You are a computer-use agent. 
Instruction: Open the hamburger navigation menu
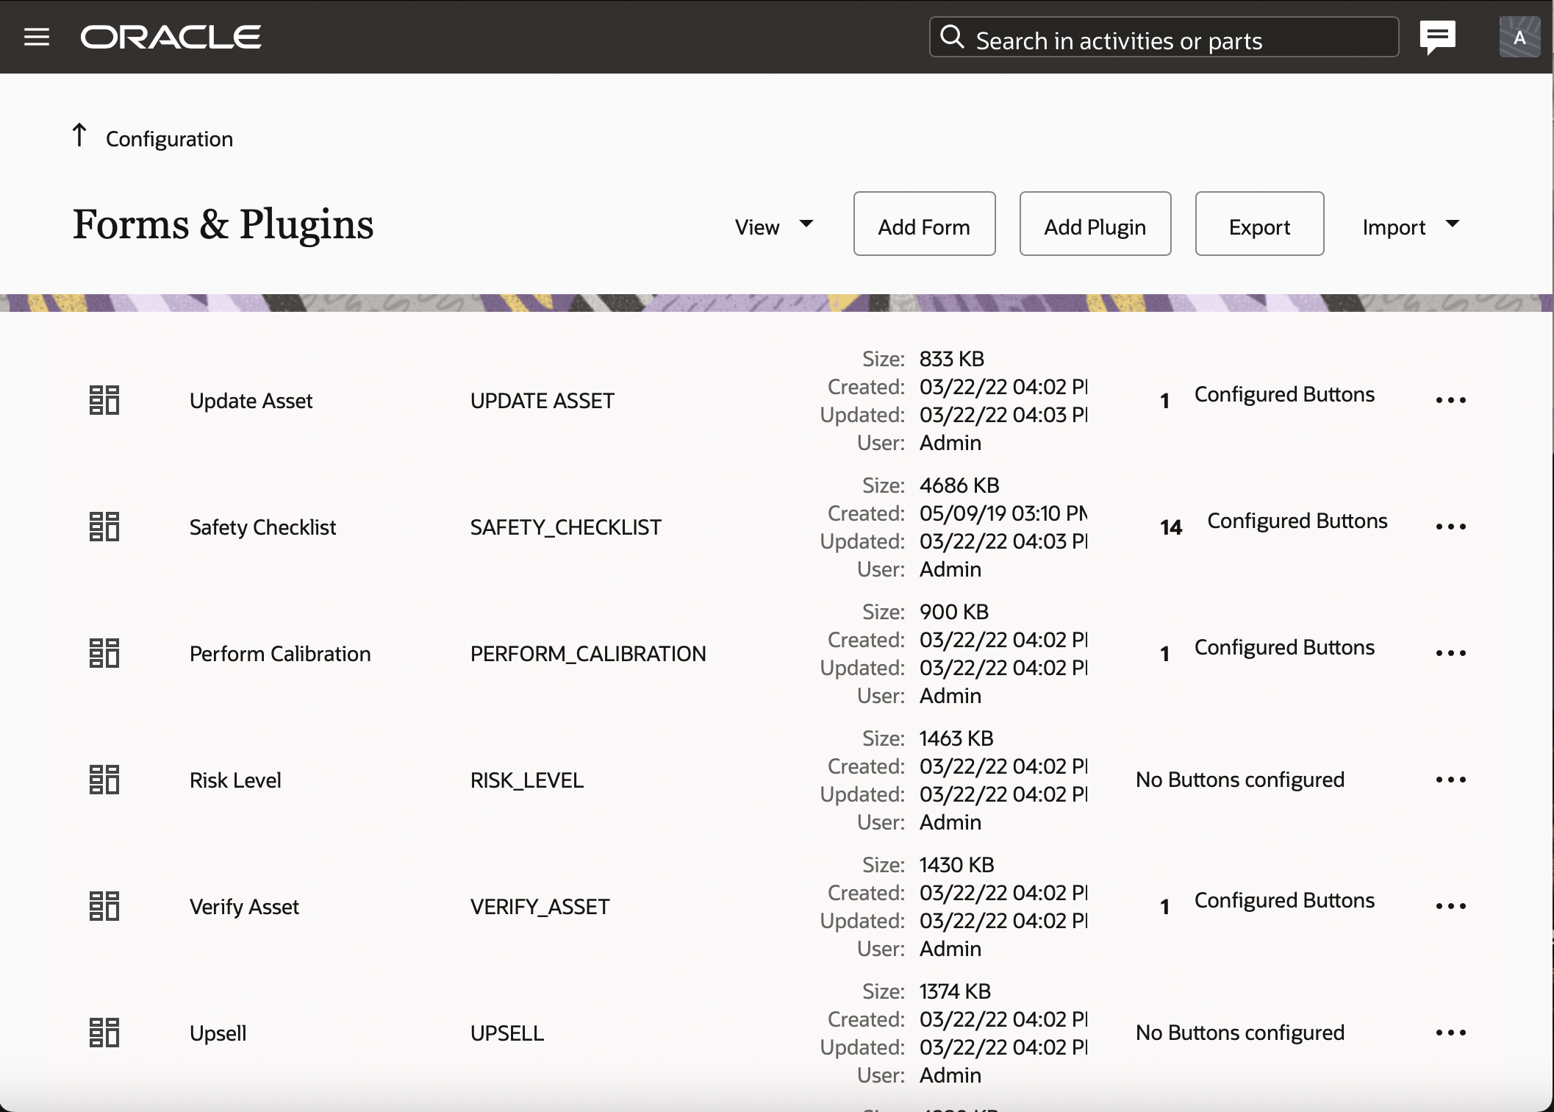[x=36, y=37]
